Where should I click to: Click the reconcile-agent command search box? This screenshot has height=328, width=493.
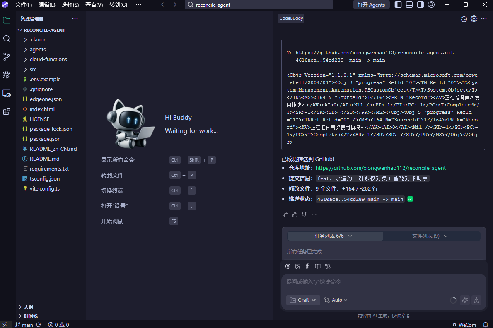(x=259, y=5)
